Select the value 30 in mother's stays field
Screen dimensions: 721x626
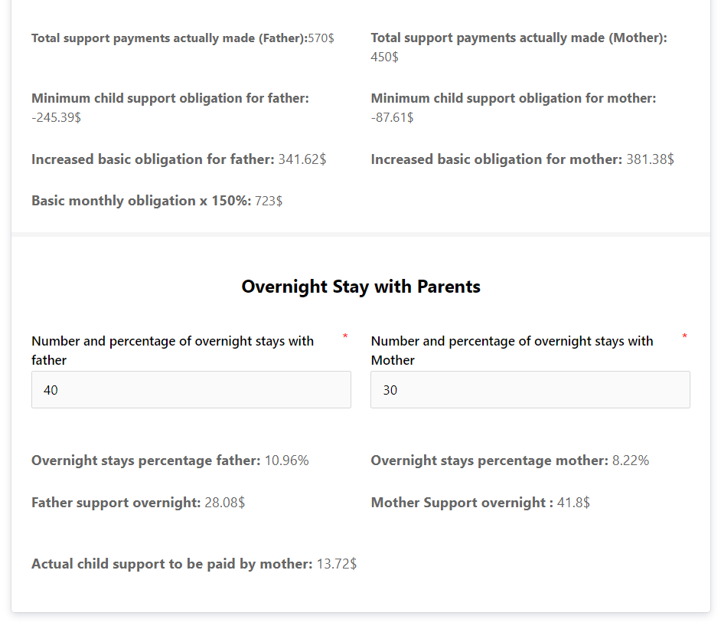pyautogui.click(x=389, y=390)
